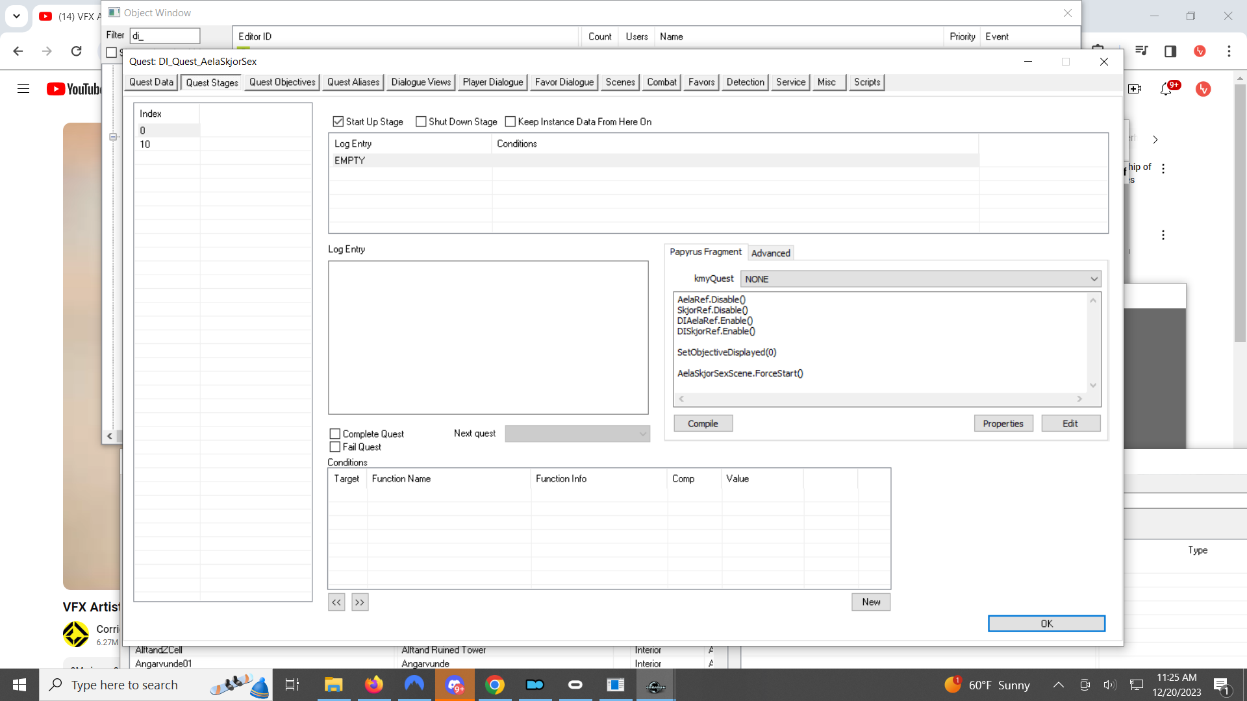1247x701 pixels.
Task: Click the browser reload icon
Action: pos(76,51)
